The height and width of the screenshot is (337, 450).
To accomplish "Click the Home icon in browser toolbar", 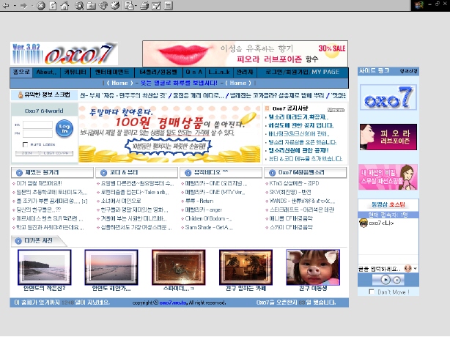I will [64, 6].
